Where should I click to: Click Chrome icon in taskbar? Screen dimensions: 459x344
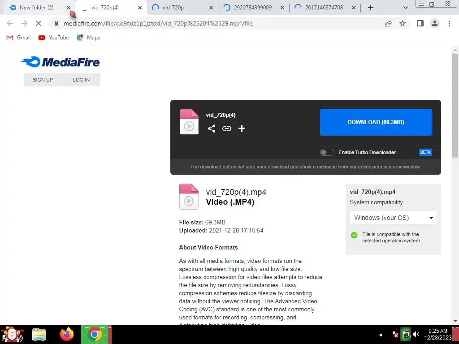click(x=95, y=334)
